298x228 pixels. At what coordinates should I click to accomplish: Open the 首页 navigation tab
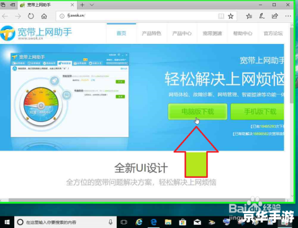point(121,33)
